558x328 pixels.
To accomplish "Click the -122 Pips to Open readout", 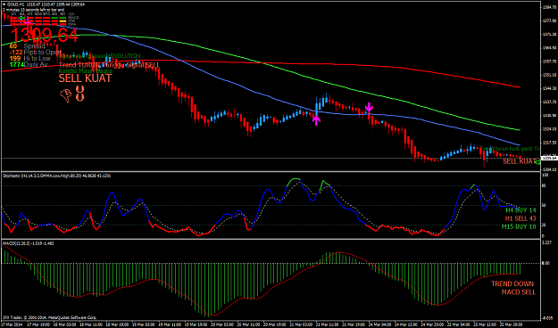I will tap(35, 53).
